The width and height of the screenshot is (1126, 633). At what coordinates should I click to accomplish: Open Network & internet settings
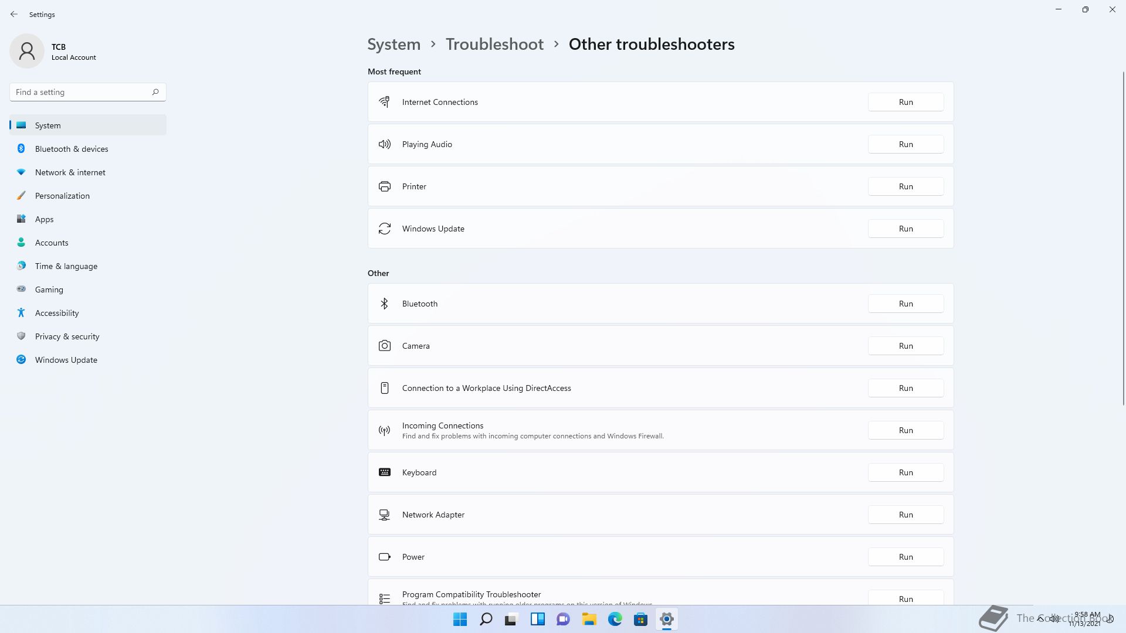pyautogui.click(x=88, y=172)
